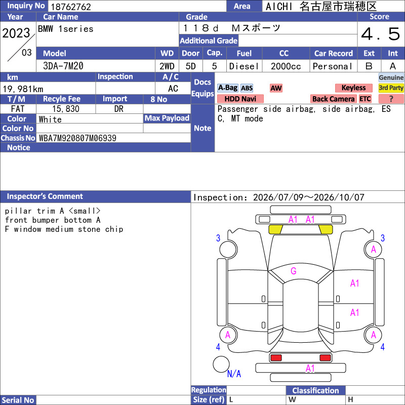Click the front right wheel marked A
Screen dimensions: 405x405
(x=373, y=249)
